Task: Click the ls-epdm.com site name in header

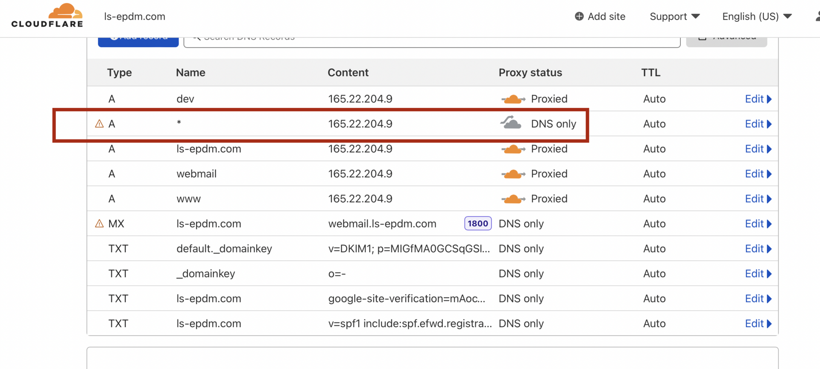Action: coord(135,16)
